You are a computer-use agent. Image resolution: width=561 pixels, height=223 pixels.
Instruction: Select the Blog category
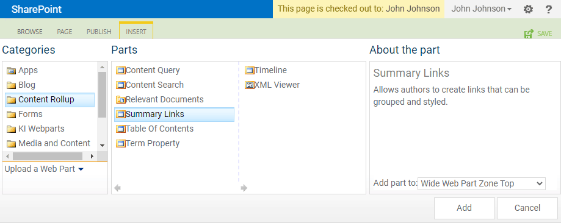(27, 85)
